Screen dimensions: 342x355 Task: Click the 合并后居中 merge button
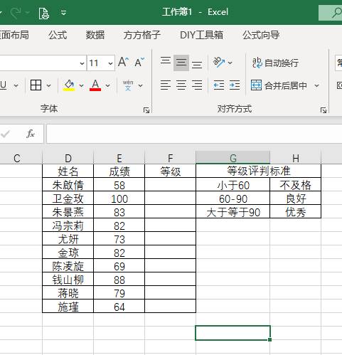279,85
